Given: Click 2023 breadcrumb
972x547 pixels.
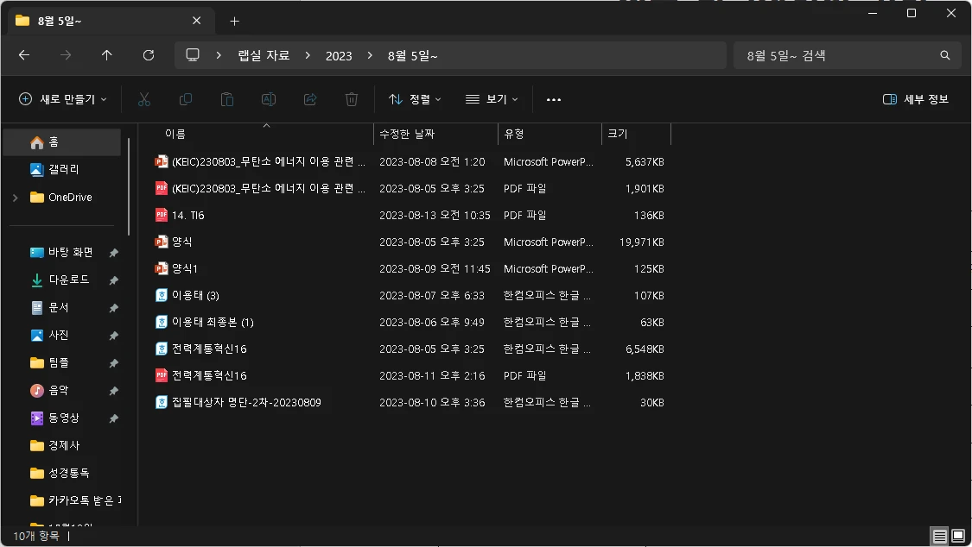Looking at the screenshot, I should 339,56.
